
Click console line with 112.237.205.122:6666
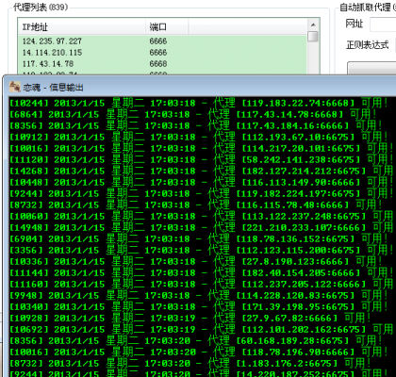click(202, 284)
